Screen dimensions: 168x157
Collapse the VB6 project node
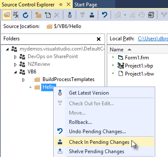coord(15,72)
